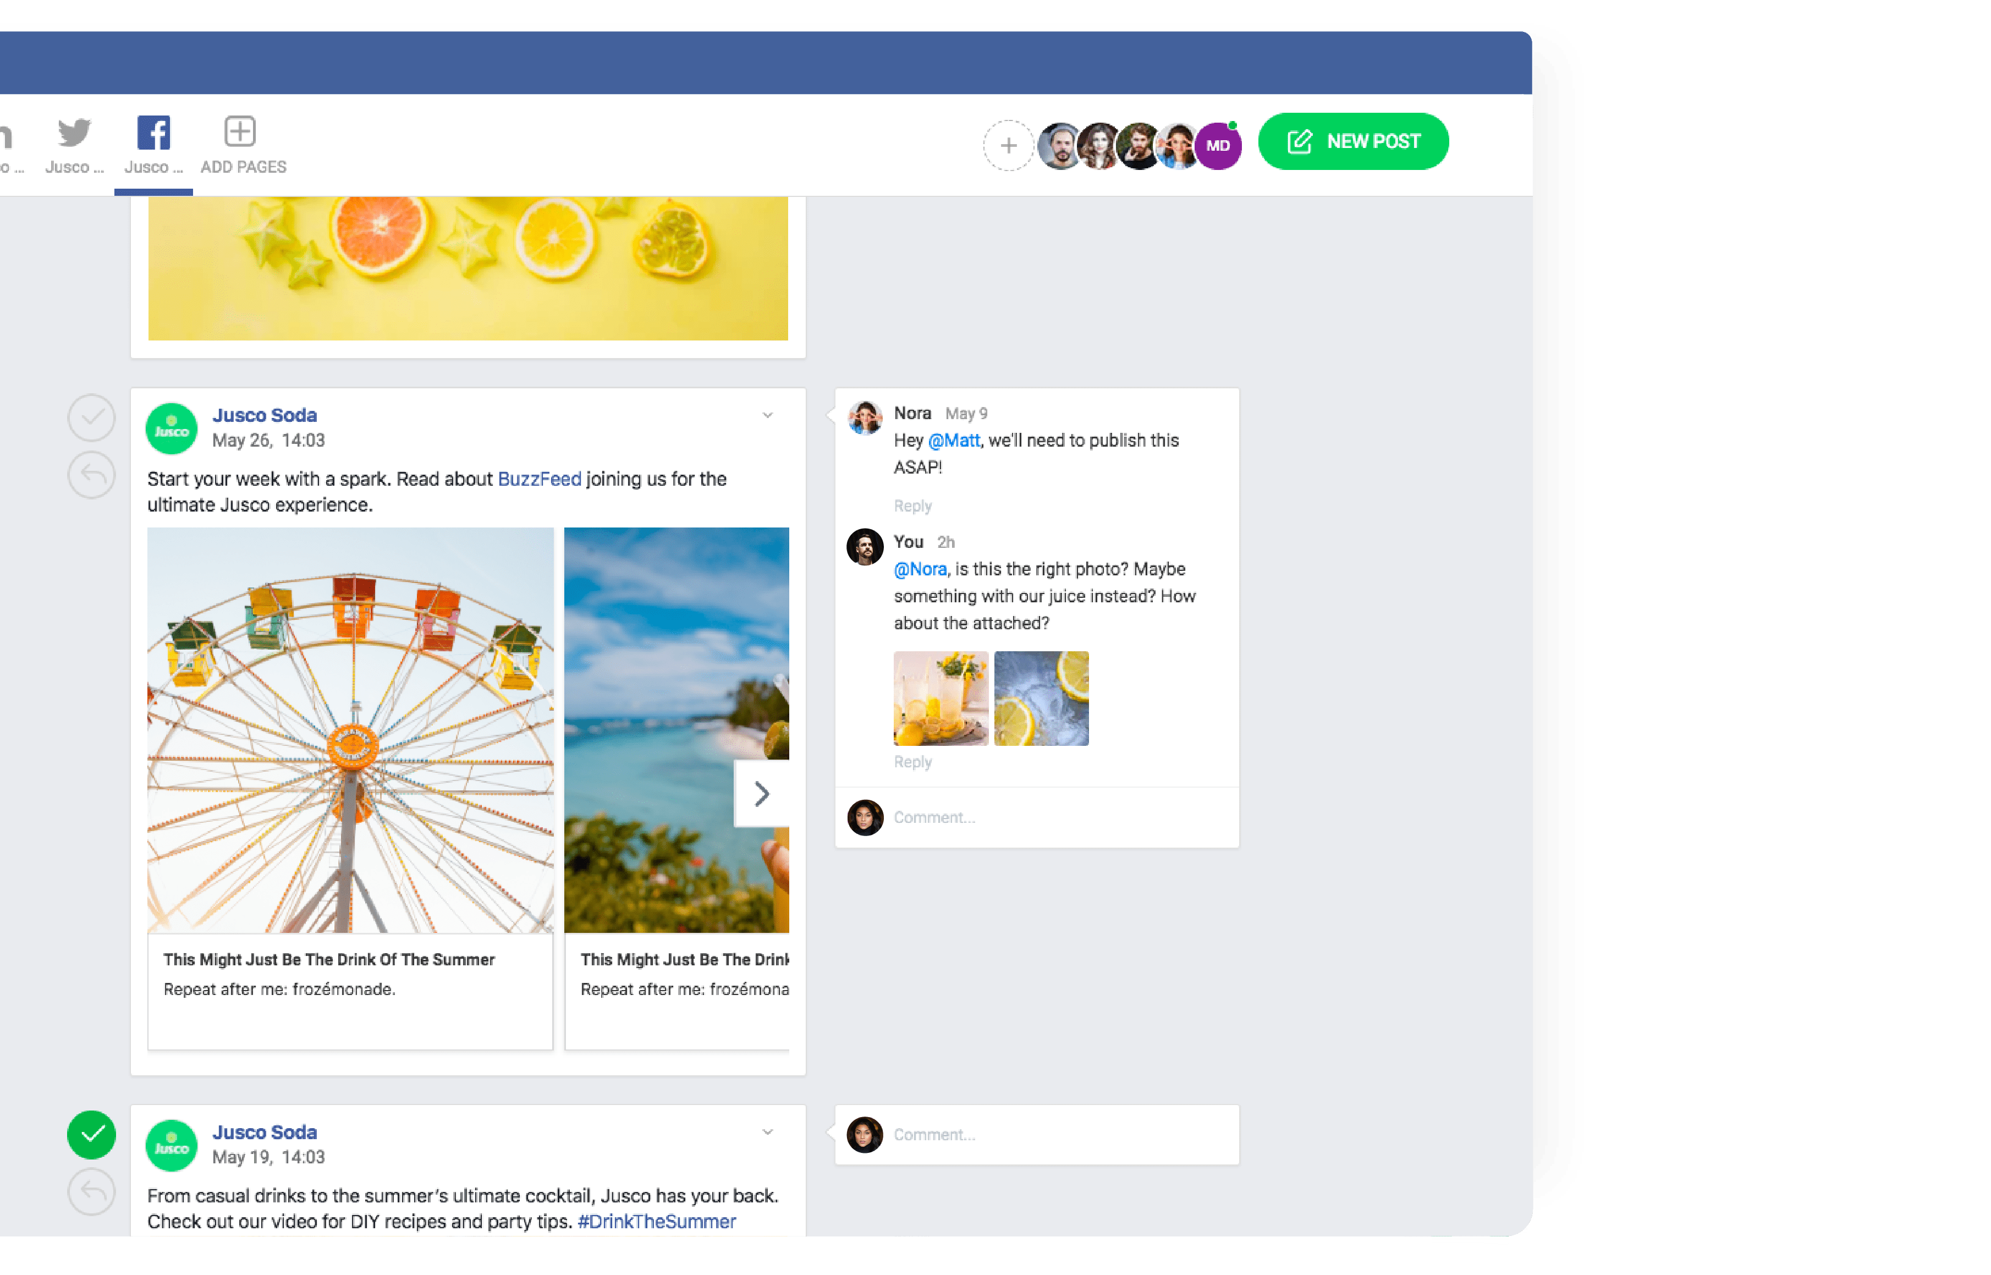Image resolution: width=1991 pixels, height=1275 pixels.
Task: Click undo arrow beside May 26 post
Action: (x=91, y=475)
